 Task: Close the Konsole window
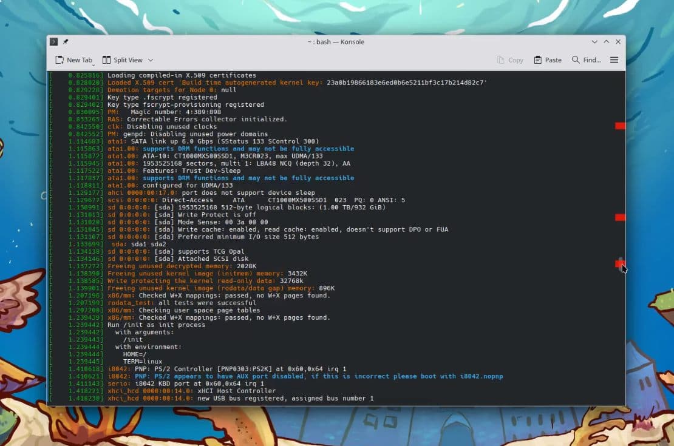click(x=618, y=42)
